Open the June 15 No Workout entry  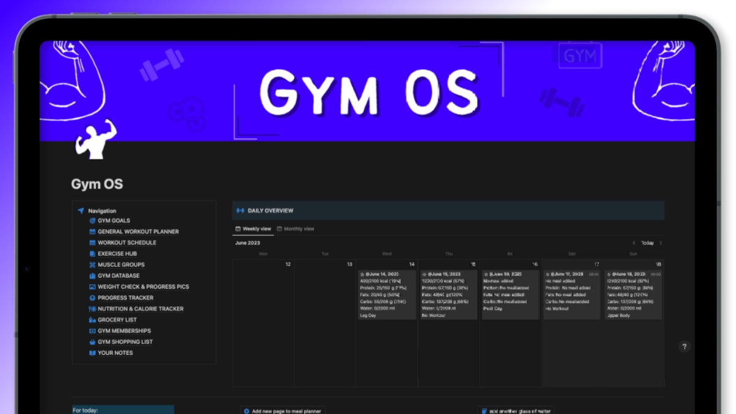click(x=448, y=294)
